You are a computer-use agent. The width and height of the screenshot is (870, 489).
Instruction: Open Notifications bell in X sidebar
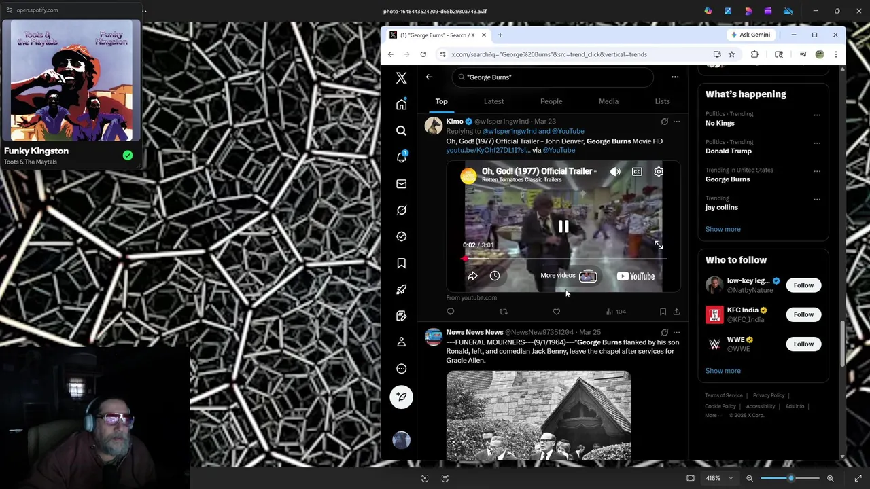401,157
